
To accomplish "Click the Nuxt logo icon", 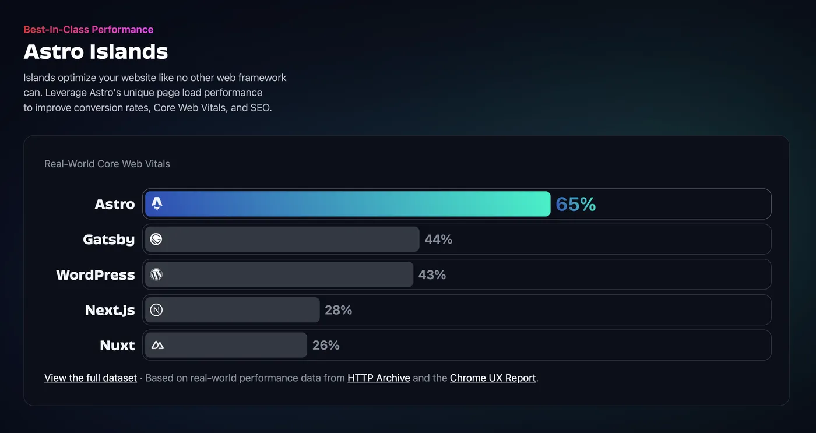I will click(157, 345).
